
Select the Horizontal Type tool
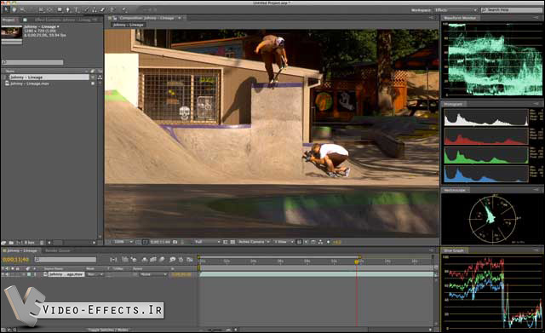(76, 9)
